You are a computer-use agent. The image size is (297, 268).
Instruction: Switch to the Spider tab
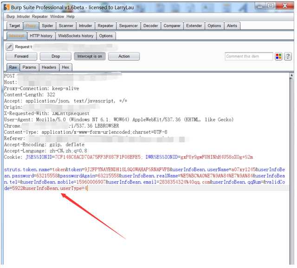(x=47, y=26)
